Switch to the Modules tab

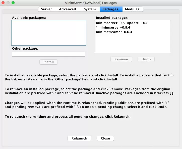click(132, 9)
